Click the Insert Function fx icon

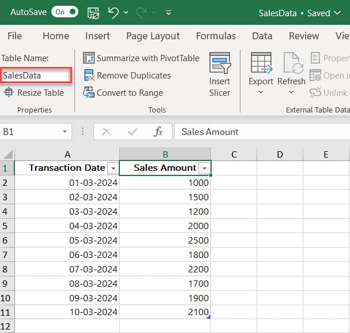[158, 132]
